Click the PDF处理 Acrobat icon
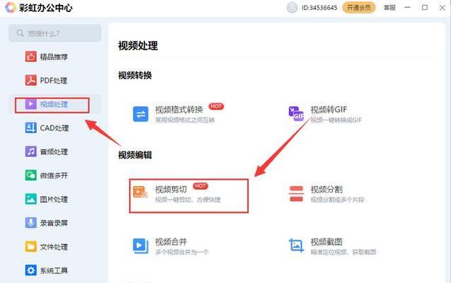The image size is (451, 283). [x=30, y=81]
